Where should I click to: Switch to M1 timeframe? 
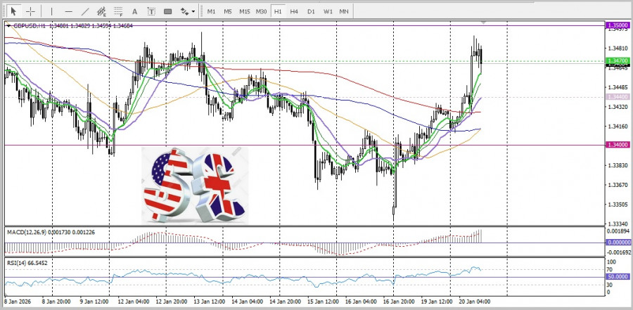coord(211,11)
